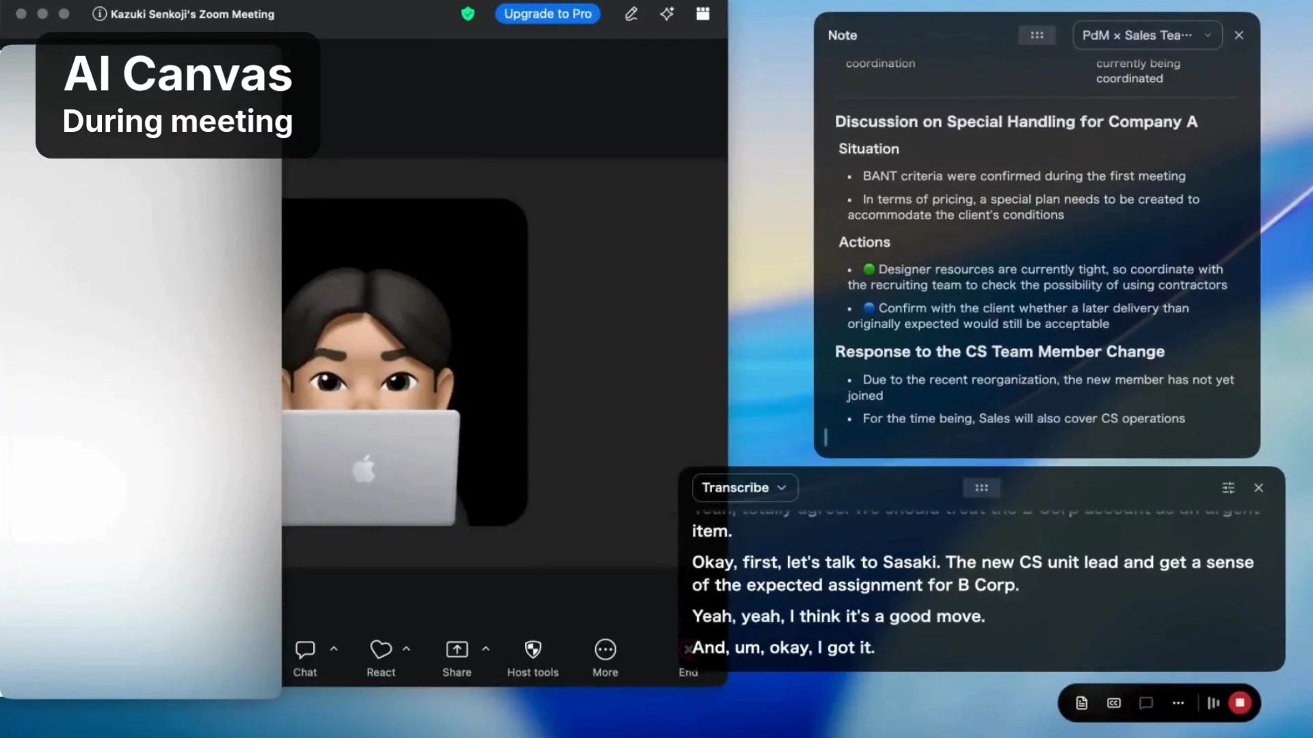Open the Transcribe mode dropdown
Viewport: 1313px width, 738px height.
[744, 487]
